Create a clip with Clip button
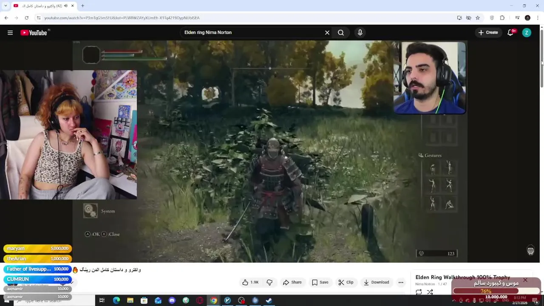 tap(346, 282)
